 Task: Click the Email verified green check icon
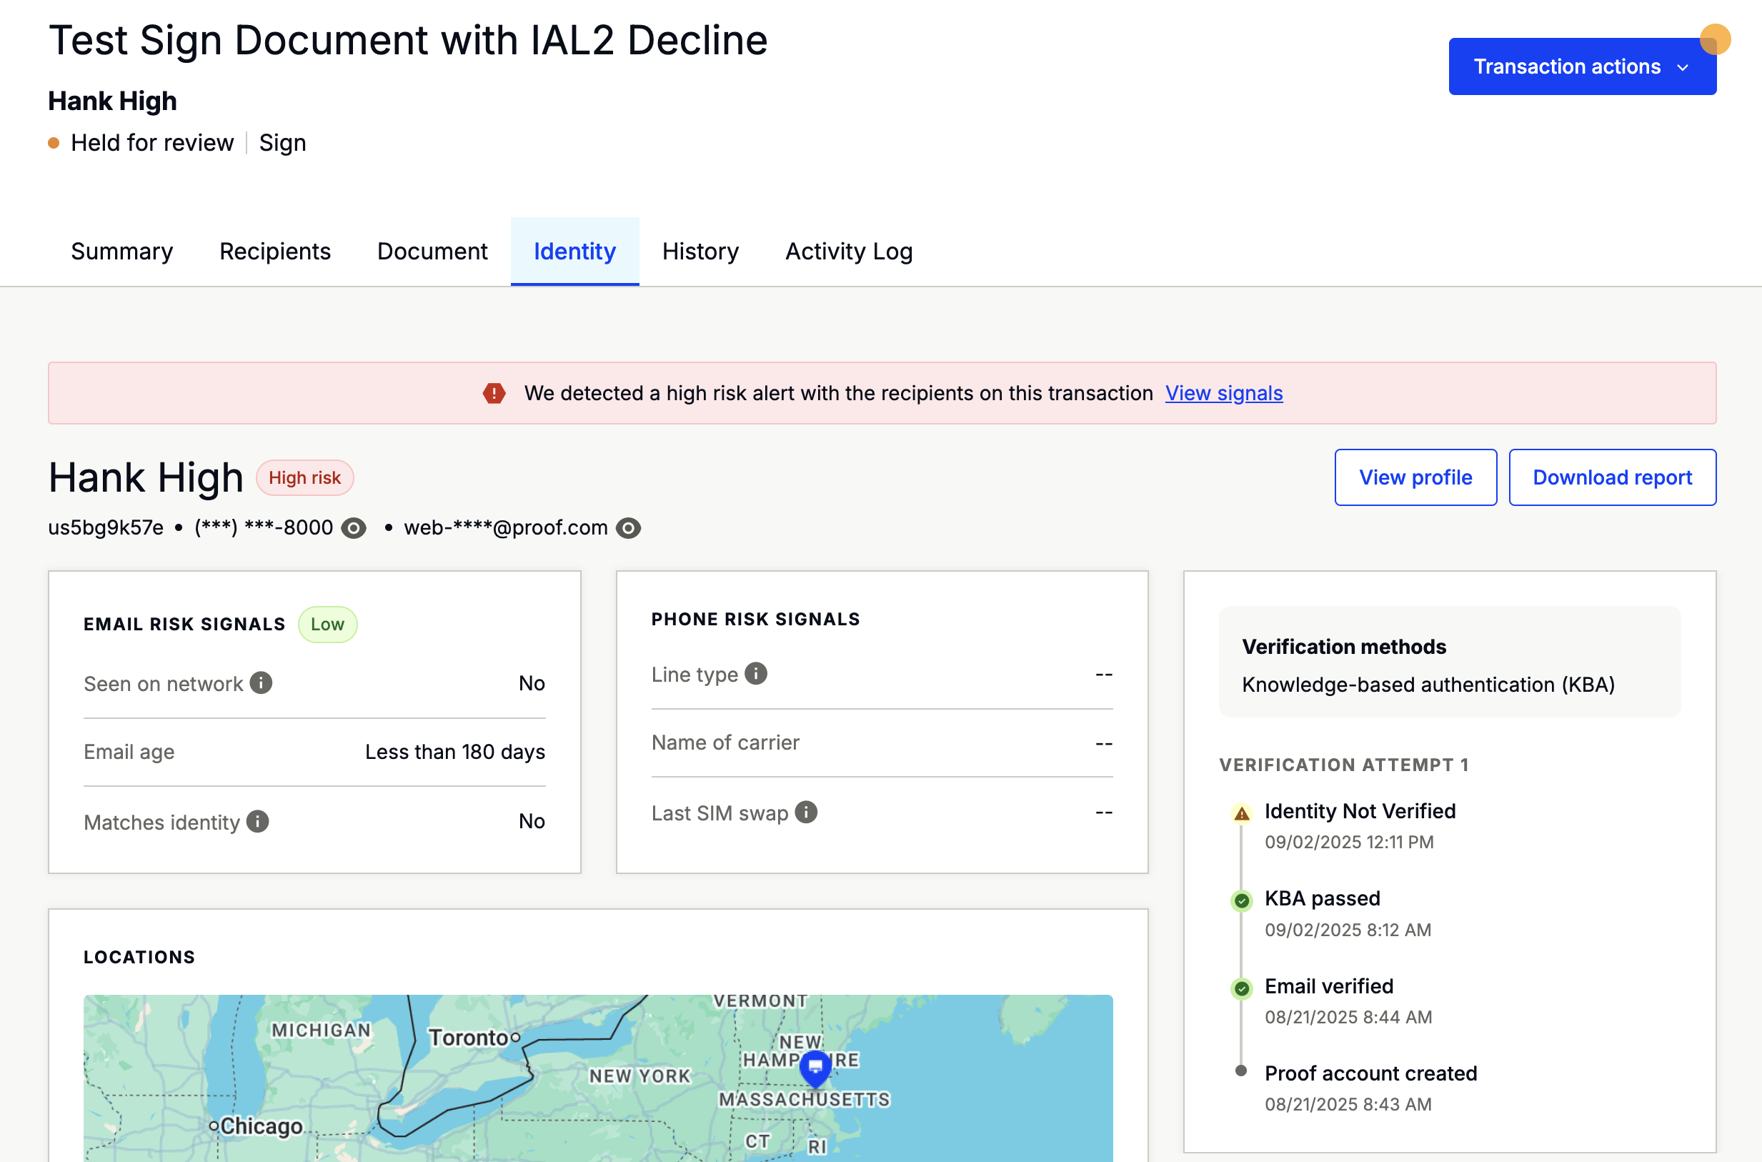[x=1242, y=988]
